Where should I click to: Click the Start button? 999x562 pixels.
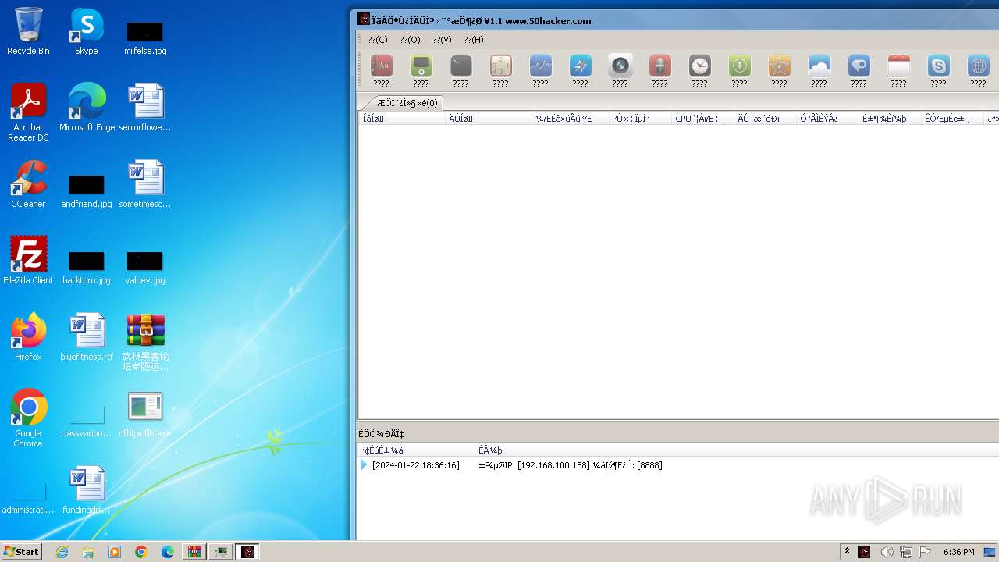tap(22, 551)
